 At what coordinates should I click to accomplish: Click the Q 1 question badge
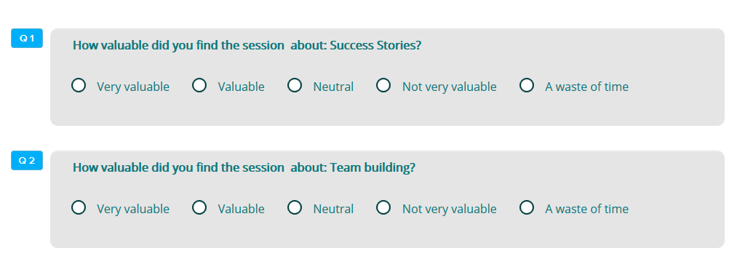pos(27,39)
